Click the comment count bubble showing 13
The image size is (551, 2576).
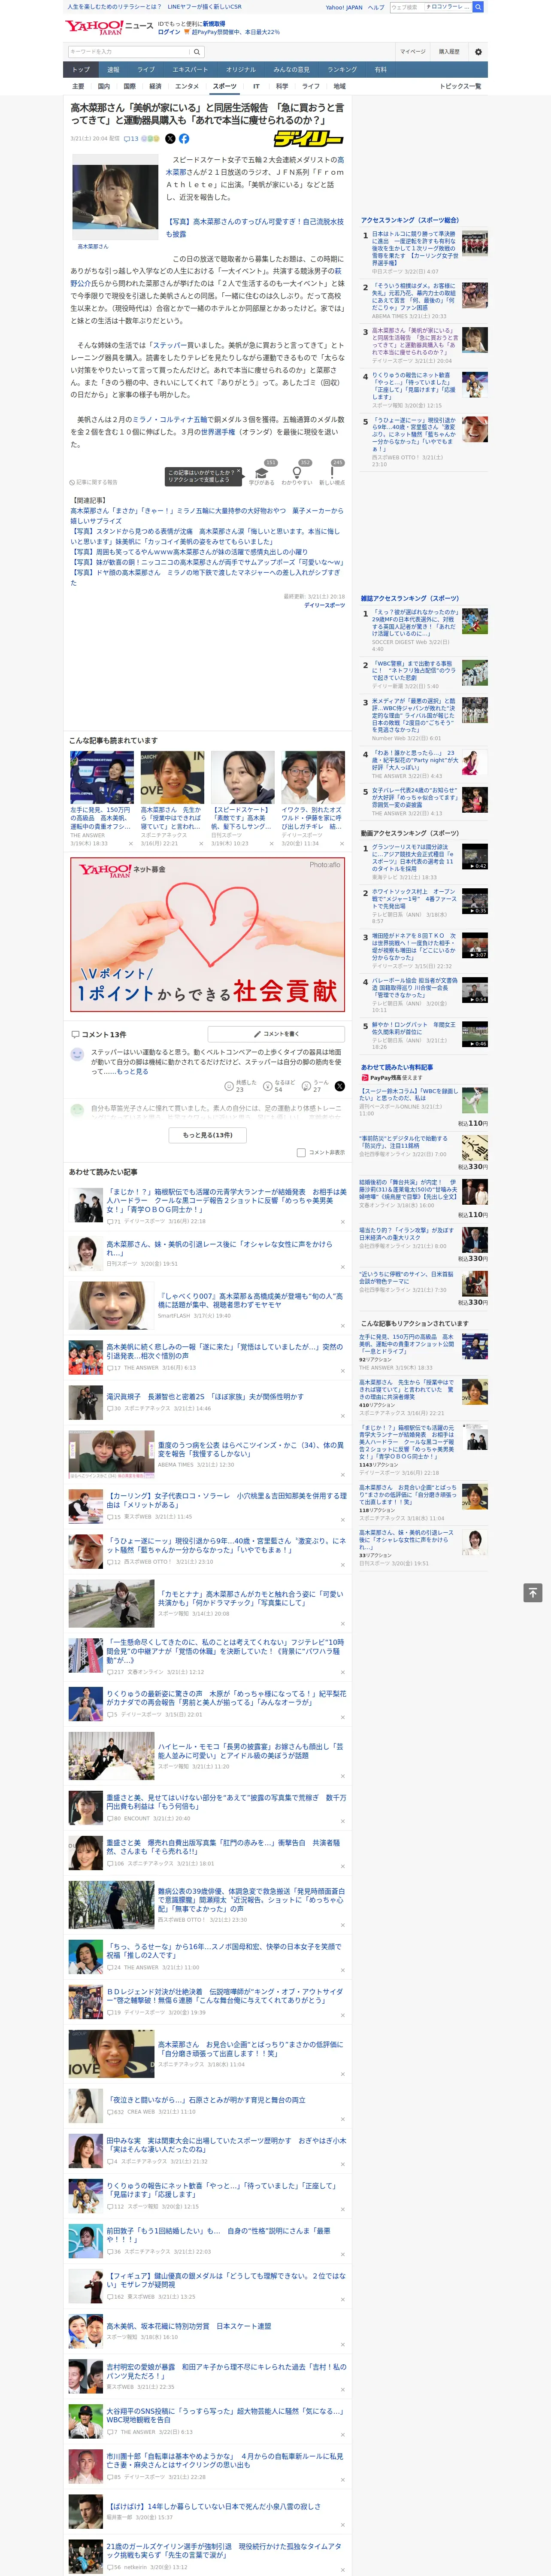click(x=131, y=139)
